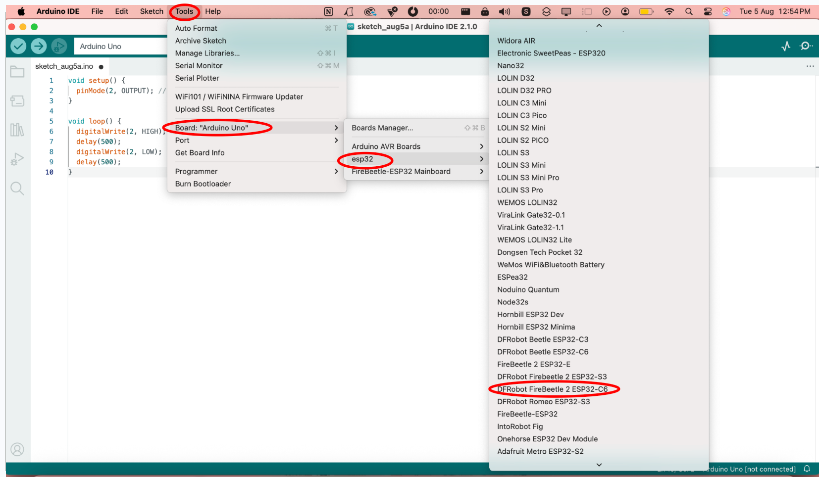Open the Library Manager sidebar icon
This screenshot has width=819, height=477.
point(17,130)
